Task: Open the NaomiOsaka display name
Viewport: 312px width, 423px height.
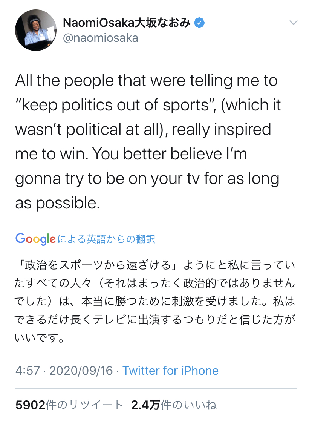Action: tap(98, 23)
